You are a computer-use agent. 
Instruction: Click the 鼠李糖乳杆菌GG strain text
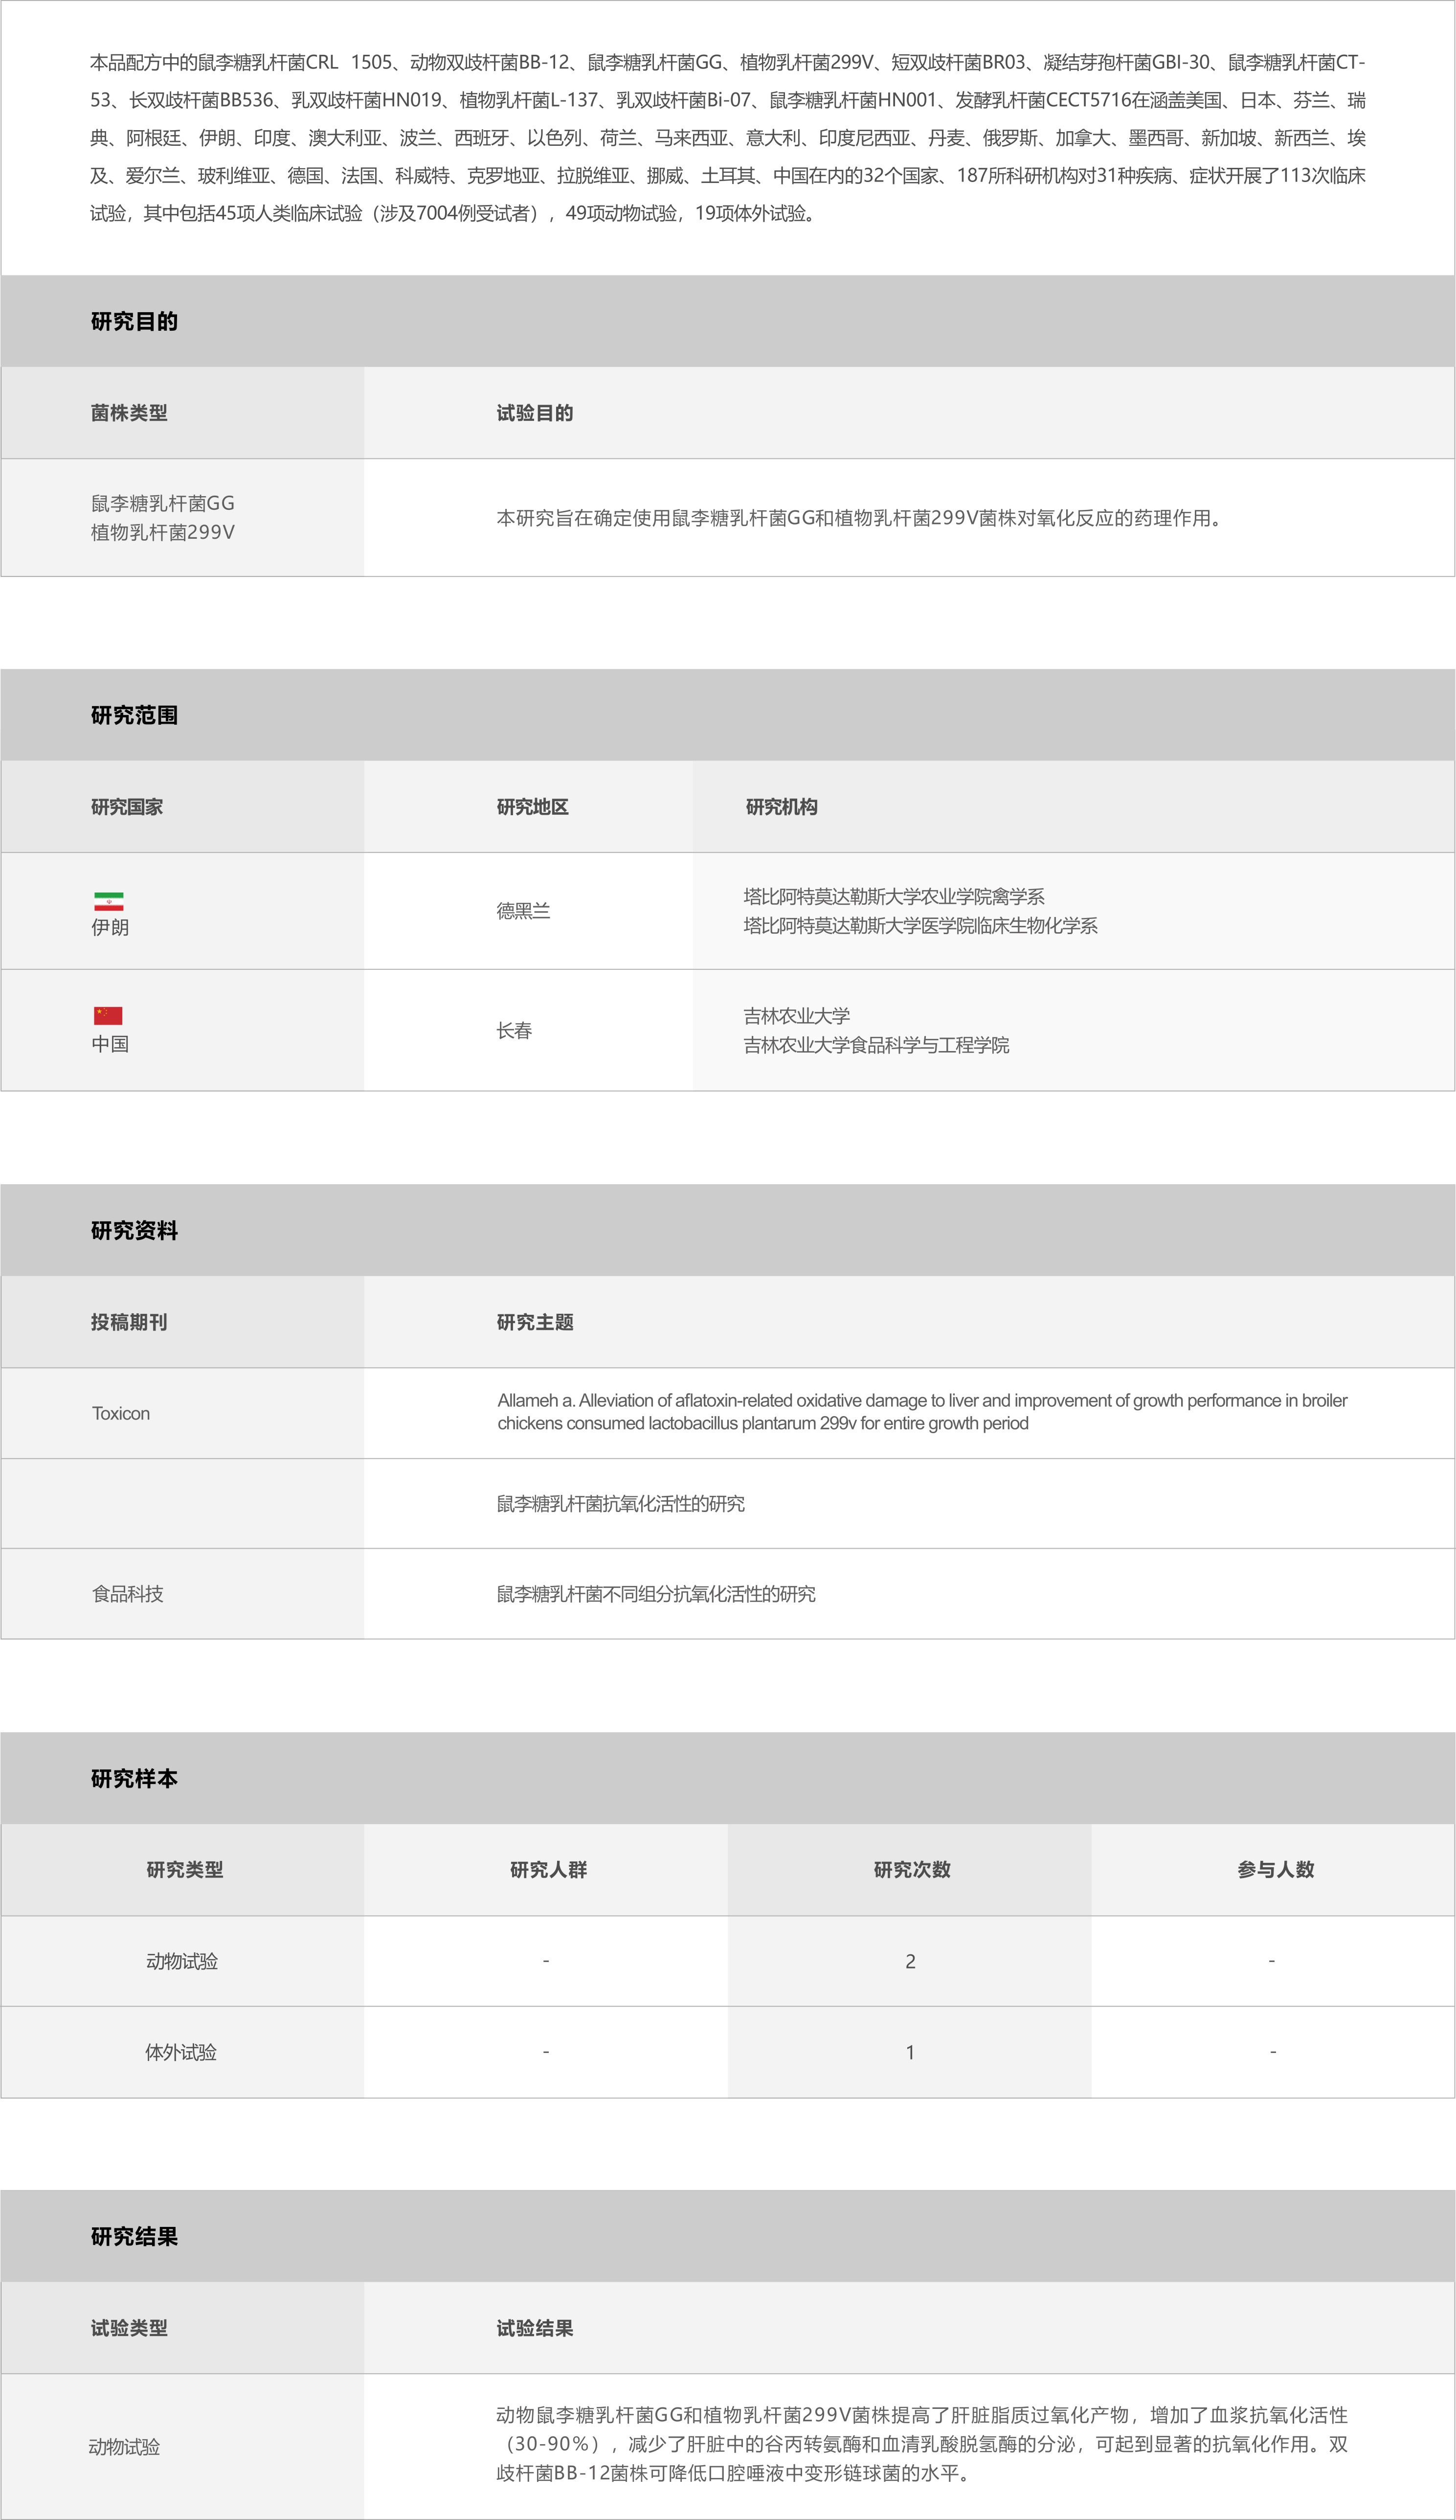click(x=163, y=503)
